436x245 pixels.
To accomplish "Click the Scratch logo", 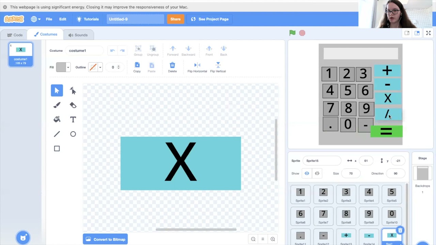I will click(x=14, y=19).
